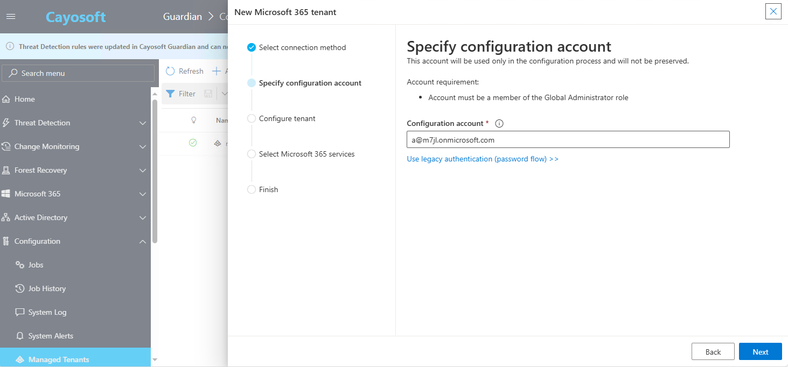Click the Forest Recovery icon
Viewport: 788px width, 367px height.
pyautogui.click(x=6, y=170)
